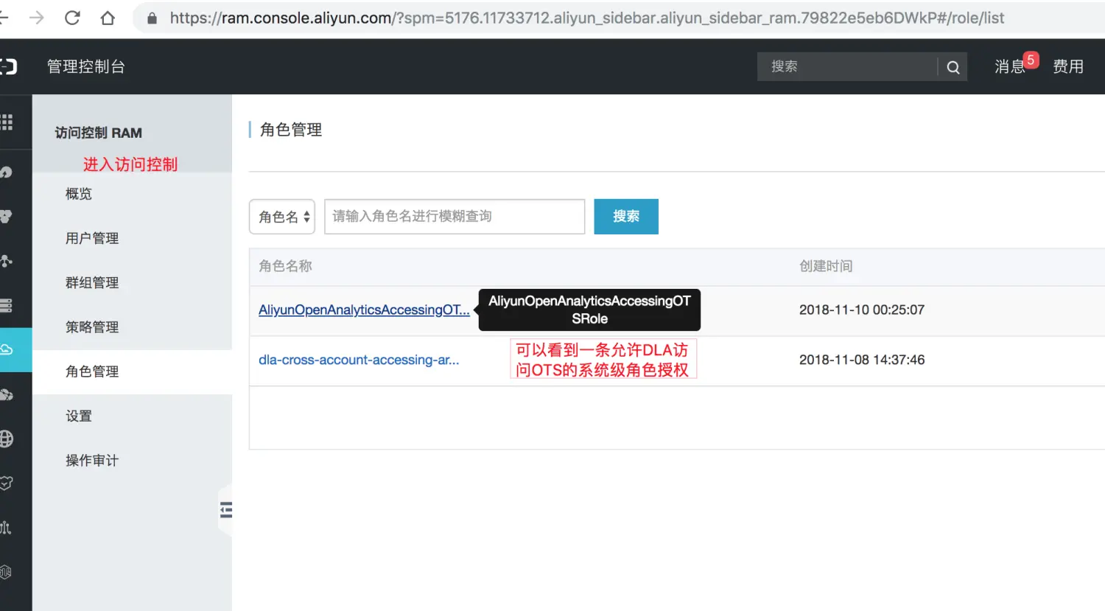Open the dla-cross-account-accessing-ar... role link
Viewport: 1105px width, 611px height.
[359, 360]
